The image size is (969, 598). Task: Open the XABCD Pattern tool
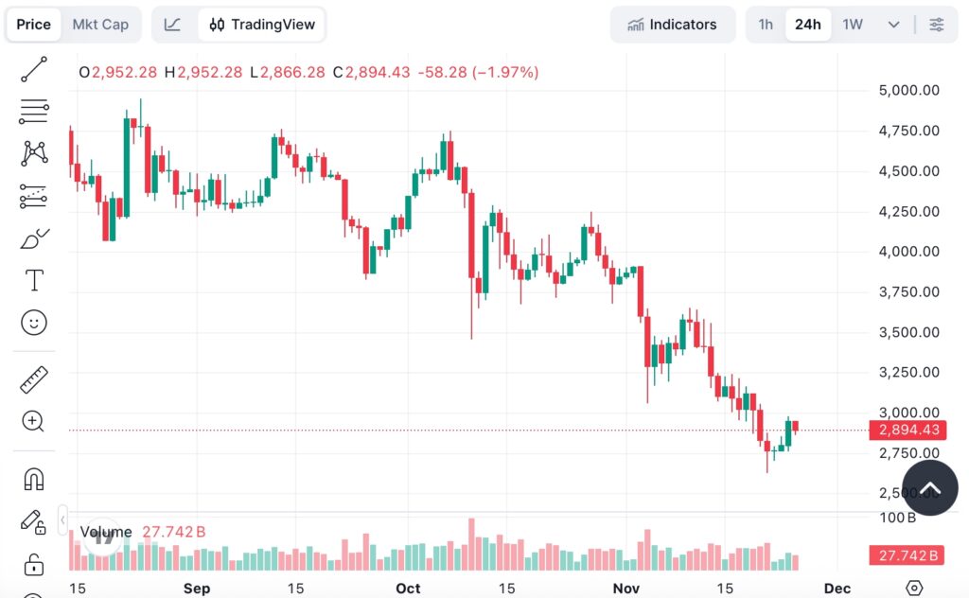pyautogui.click(x=33, y=153)
